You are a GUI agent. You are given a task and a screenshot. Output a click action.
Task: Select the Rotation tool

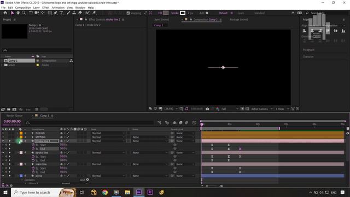(31, 13)
